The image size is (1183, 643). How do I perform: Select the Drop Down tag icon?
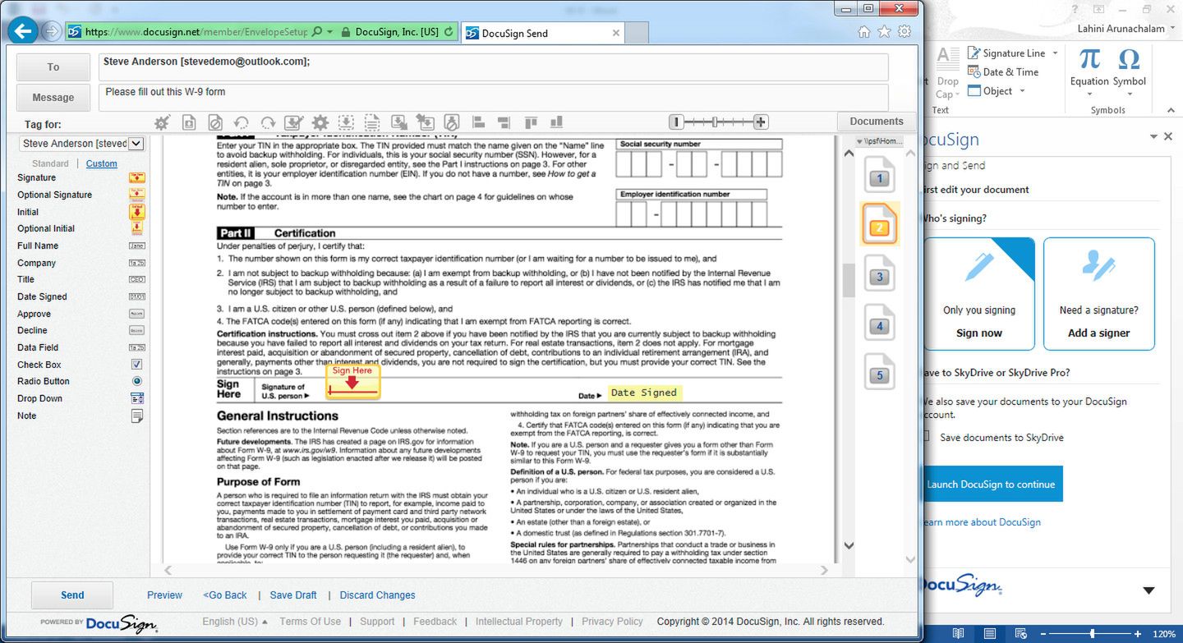click(137, 398)
